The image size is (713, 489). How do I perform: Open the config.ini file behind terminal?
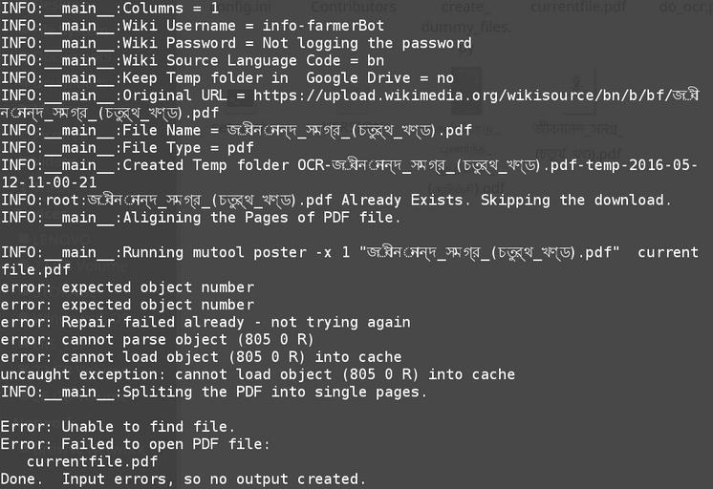click(x=252, y=8)
